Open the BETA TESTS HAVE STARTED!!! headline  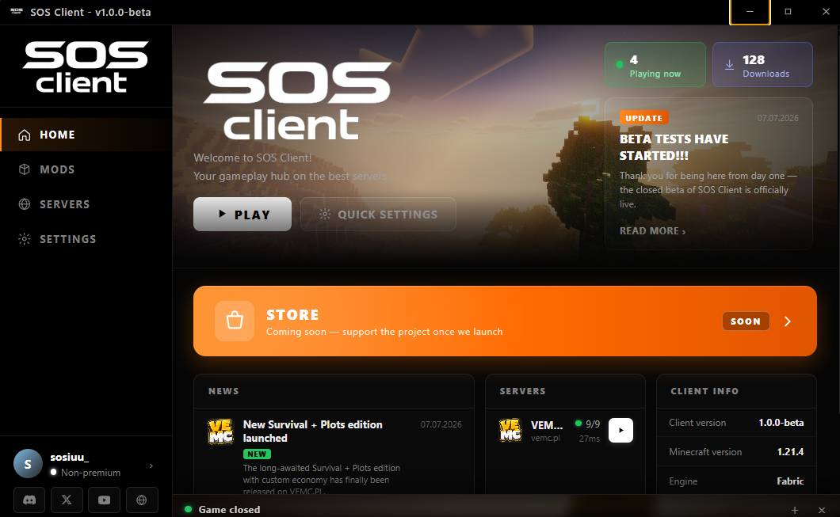click(x=674, y=147)
